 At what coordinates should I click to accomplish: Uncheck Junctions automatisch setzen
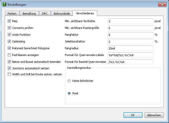click(x=9, y=68)
